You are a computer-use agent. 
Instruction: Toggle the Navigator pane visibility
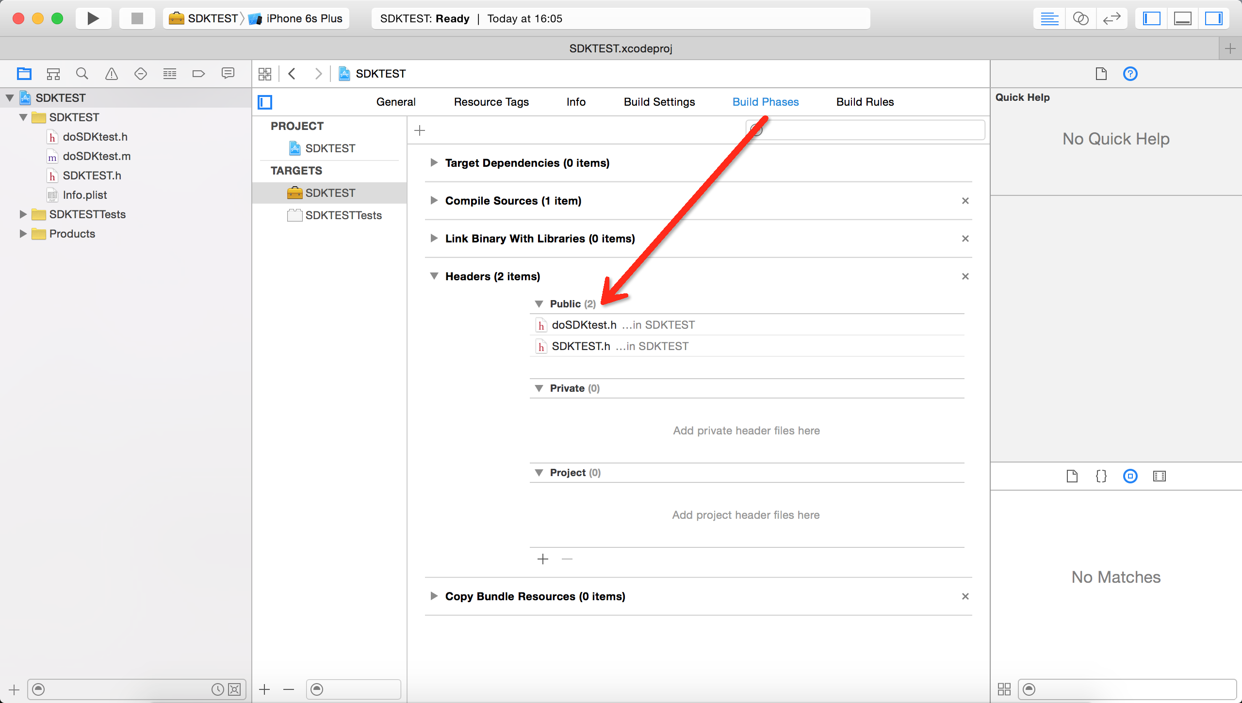pos(1151,18)
